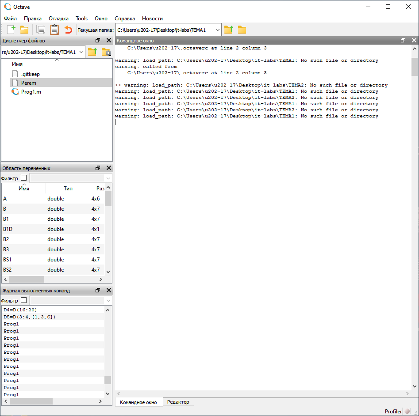This screenshot has height=416, width=419.
Task: Click the Undo arrow icon
Action: [68, 30]
